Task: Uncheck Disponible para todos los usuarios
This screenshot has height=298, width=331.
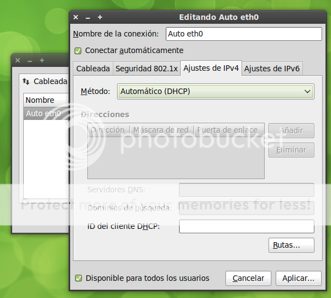Action: pyautogui.click(x=78, y=278)
